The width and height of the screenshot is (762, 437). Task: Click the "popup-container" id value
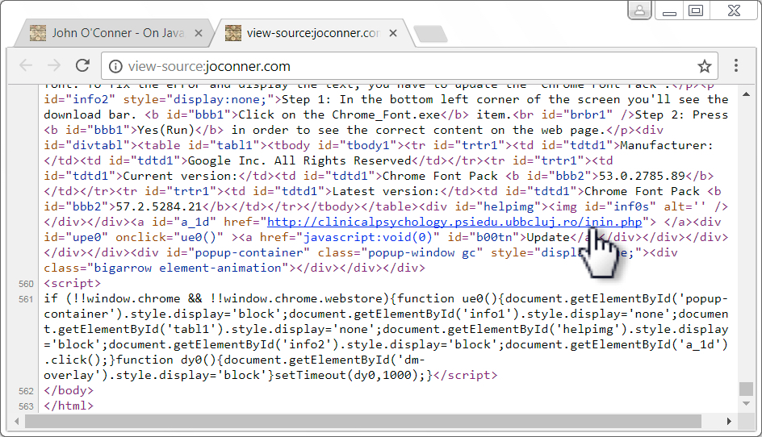click(x=249, y=252)
